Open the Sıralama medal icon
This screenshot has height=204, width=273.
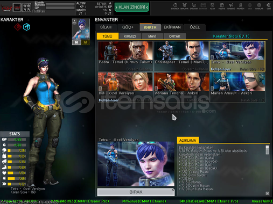[x=184, y=6]
